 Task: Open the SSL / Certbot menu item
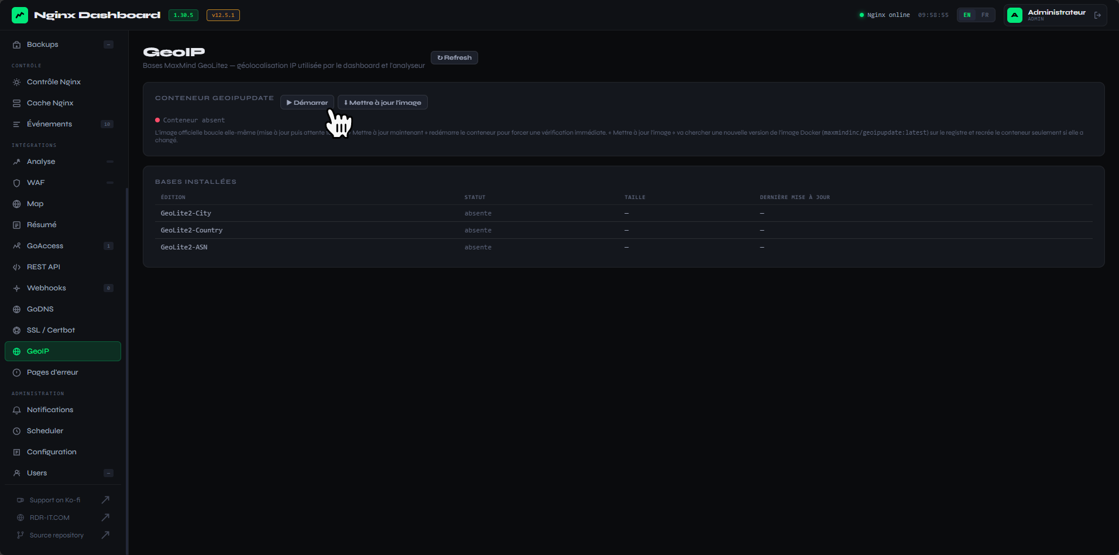[63, 330]
